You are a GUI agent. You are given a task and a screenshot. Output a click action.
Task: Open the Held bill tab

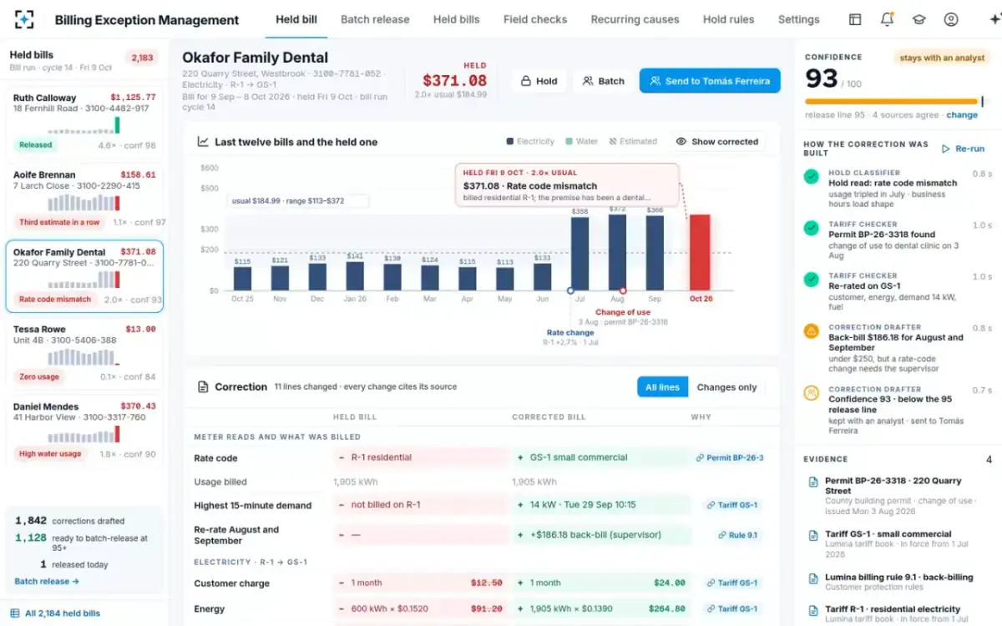(296, 19)
